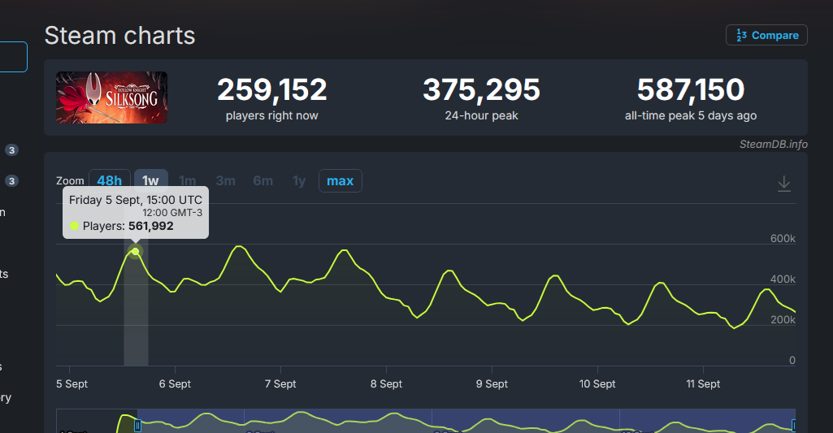Screen dimensions: 833x433
Task: Download chart data with arrow icon
Action: click(784, 184)
